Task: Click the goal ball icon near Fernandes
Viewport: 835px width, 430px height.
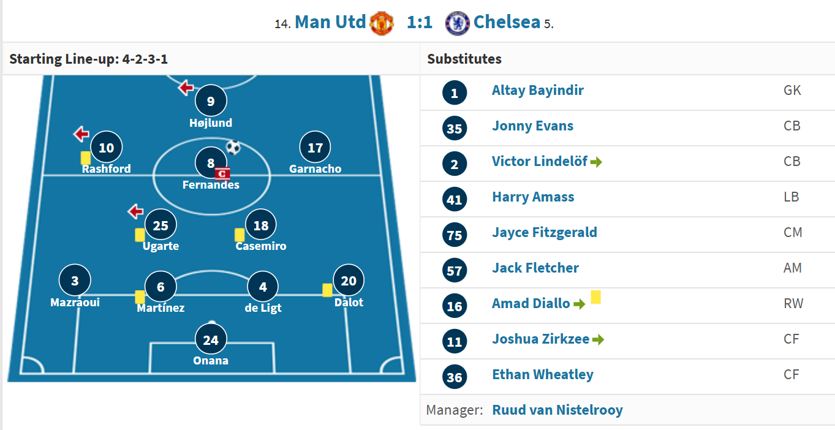Action: point(233,147)
